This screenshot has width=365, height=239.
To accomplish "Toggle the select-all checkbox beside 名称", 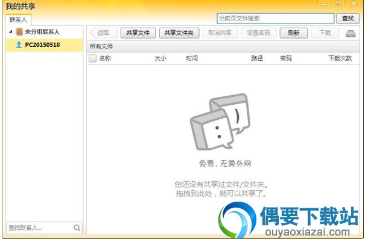I will (x=92, y=58).
